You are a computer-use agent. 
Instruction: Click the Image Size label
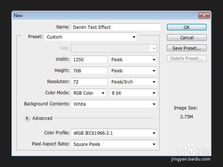[185, 108]
